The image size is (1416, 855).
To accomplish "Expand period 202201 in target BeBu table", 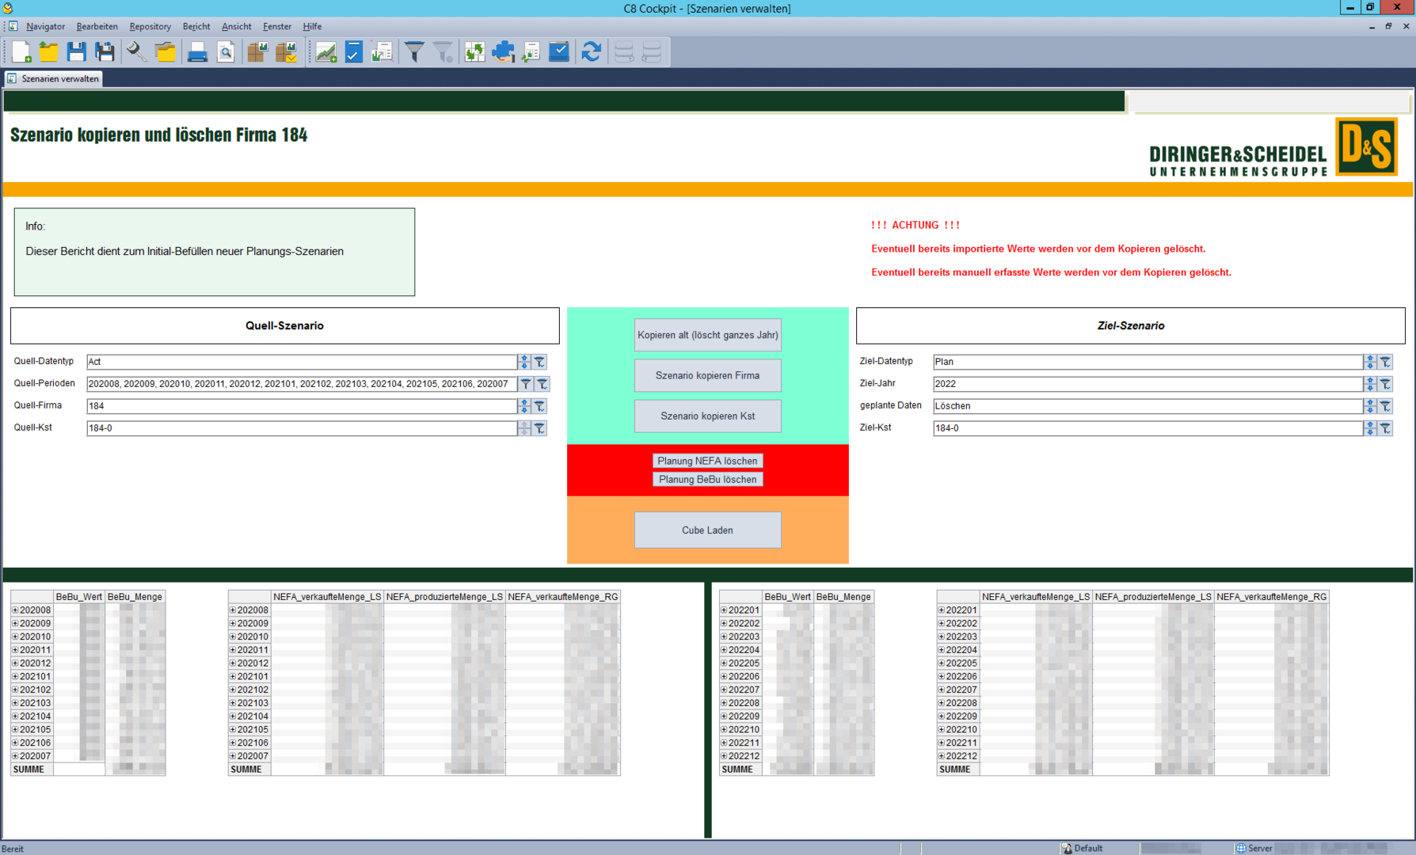I will tap(724, 610).
